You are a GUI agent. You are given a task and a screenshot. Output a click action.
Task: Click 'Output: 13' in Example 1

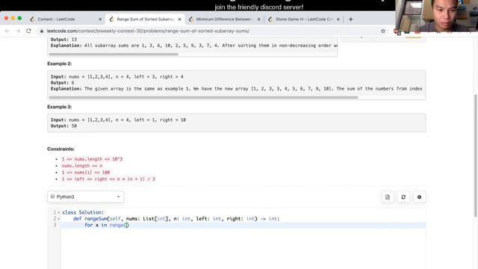[x=63, y=40]
